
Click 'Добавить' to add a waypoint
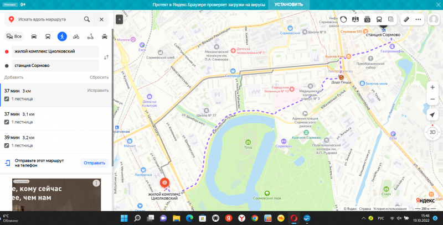[14, 77]
